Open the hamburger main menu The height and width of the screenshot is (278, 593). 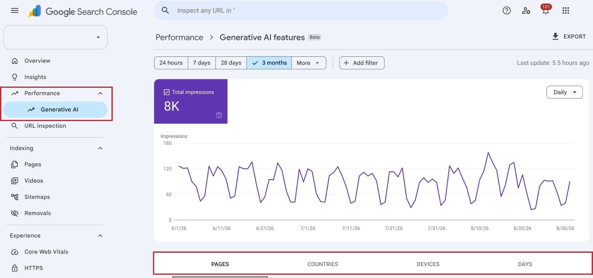click(x=15, y=10)
